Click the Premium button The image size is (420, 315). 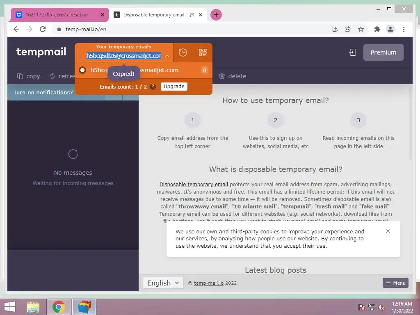[383, 52]
